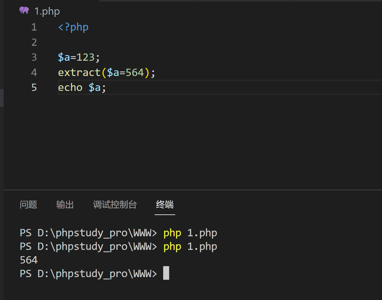The width and height of the screenshot is (382, 300).
Task: Switch to the 输出 output tab
Action: tap(65, 204)
